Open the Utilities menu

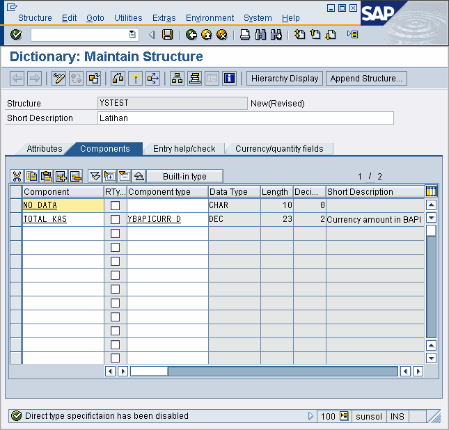(x=128, y=18)
